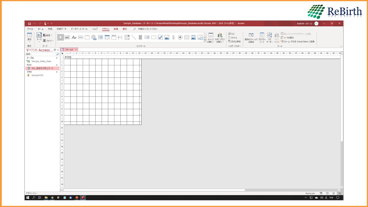Choose the Check Box control
Viewport: 368px width, 207px height.
(x=160, y=37)
